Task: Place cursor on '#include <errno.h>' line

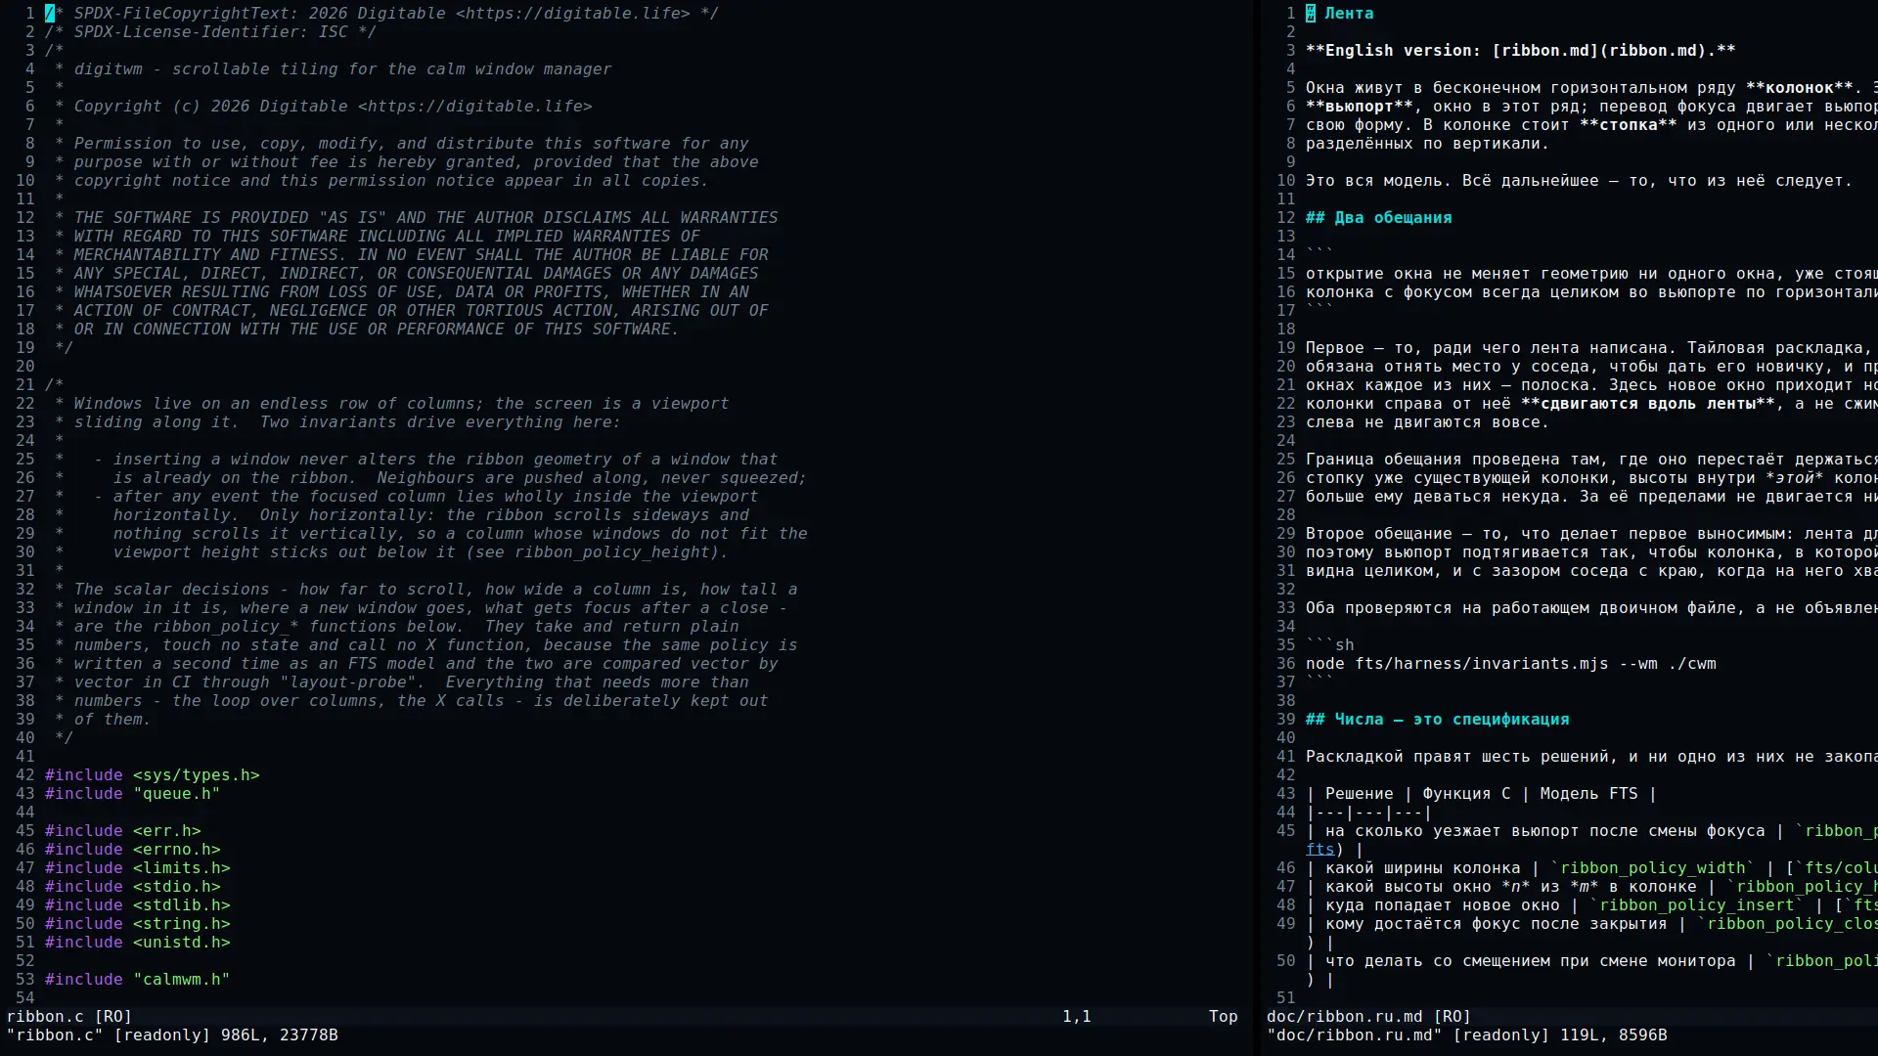Action: pyautogui.click(x=132, y=849)
